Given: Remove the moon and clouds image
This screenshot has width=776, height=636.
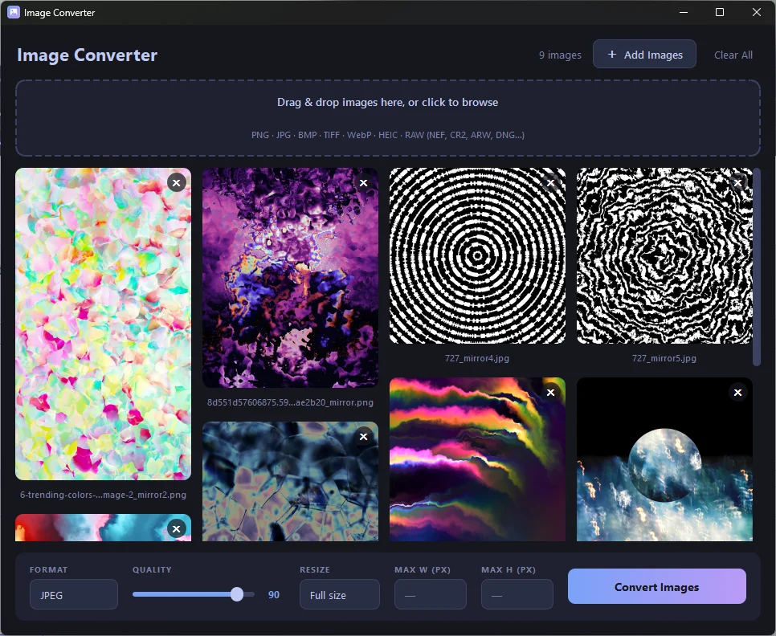Looking at the screenshot, I should [737, 392].
